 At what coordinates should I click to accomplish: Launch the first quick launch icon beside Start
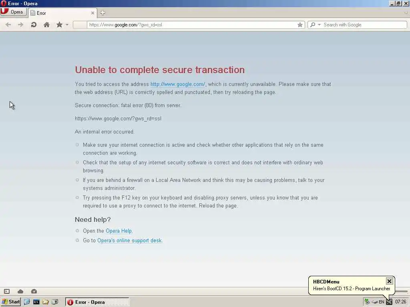click(27, 302)
